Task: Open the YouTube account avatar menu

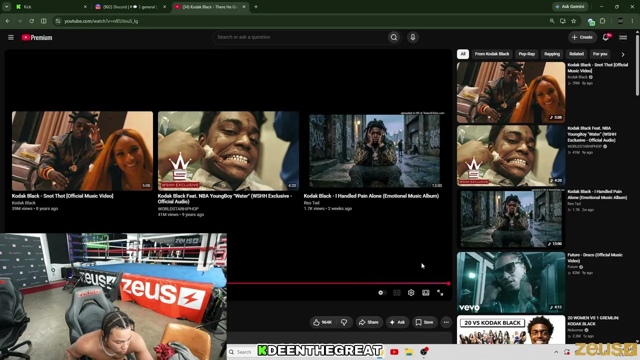Action: (x=623, y=37)
